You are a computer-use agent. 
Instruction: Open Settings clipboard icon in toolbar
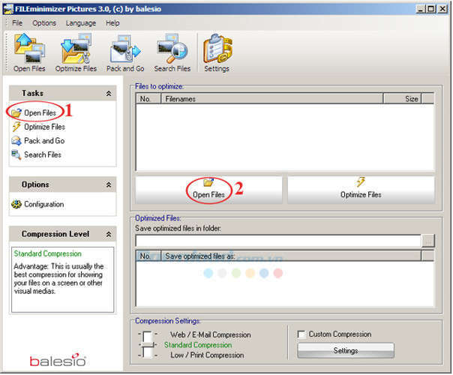[x=217, y=52]
